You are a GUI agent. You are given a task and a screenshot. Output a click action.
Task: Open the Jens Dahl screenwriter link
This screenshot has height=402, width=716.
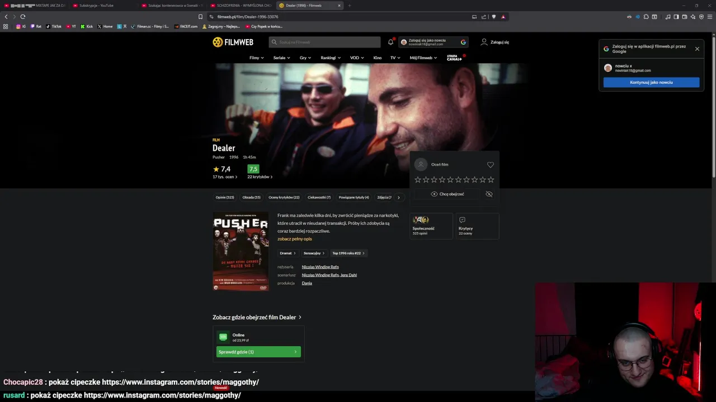point(348,275)
